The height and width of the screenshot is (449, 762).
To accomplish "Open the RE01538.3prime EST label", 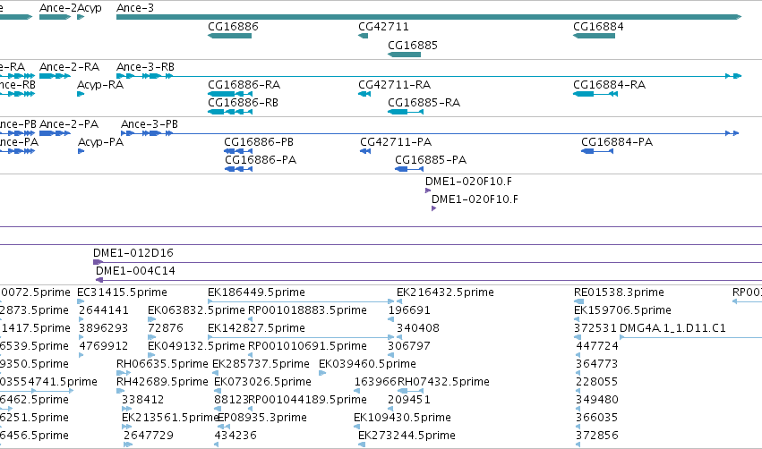I will tap(619, 292).
